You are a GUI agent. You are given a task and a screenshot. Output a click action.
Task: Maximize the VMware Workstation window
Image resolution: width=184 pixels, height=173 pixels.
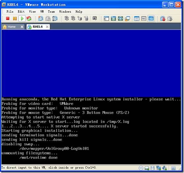coord(171,5)
